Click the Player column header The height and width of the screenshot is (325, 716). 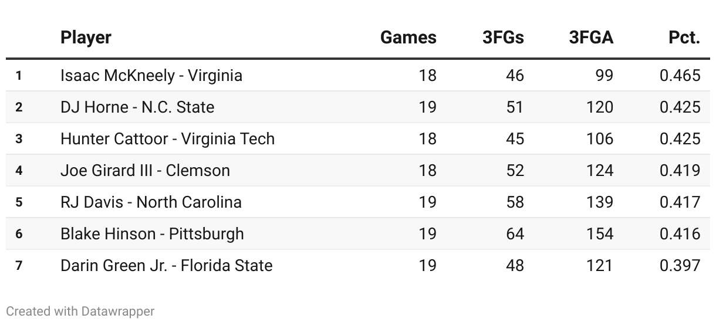86,38
